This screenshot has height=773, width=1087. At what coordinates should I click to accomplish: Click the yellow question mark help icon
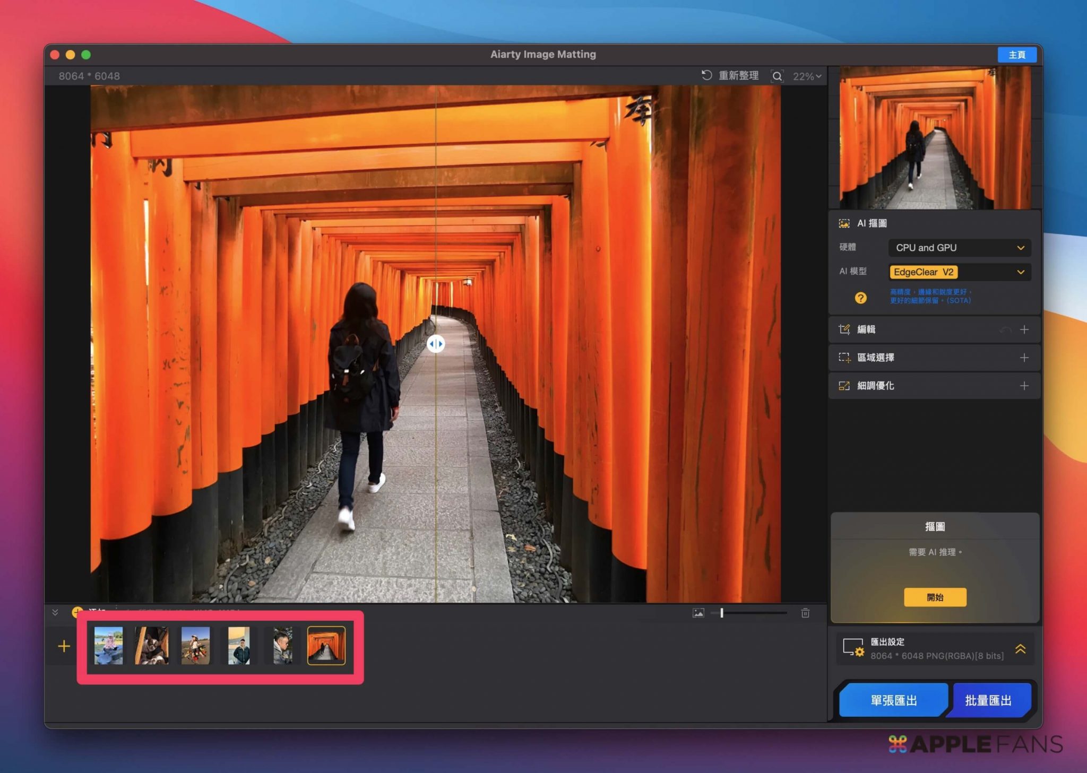coord(860,298)
